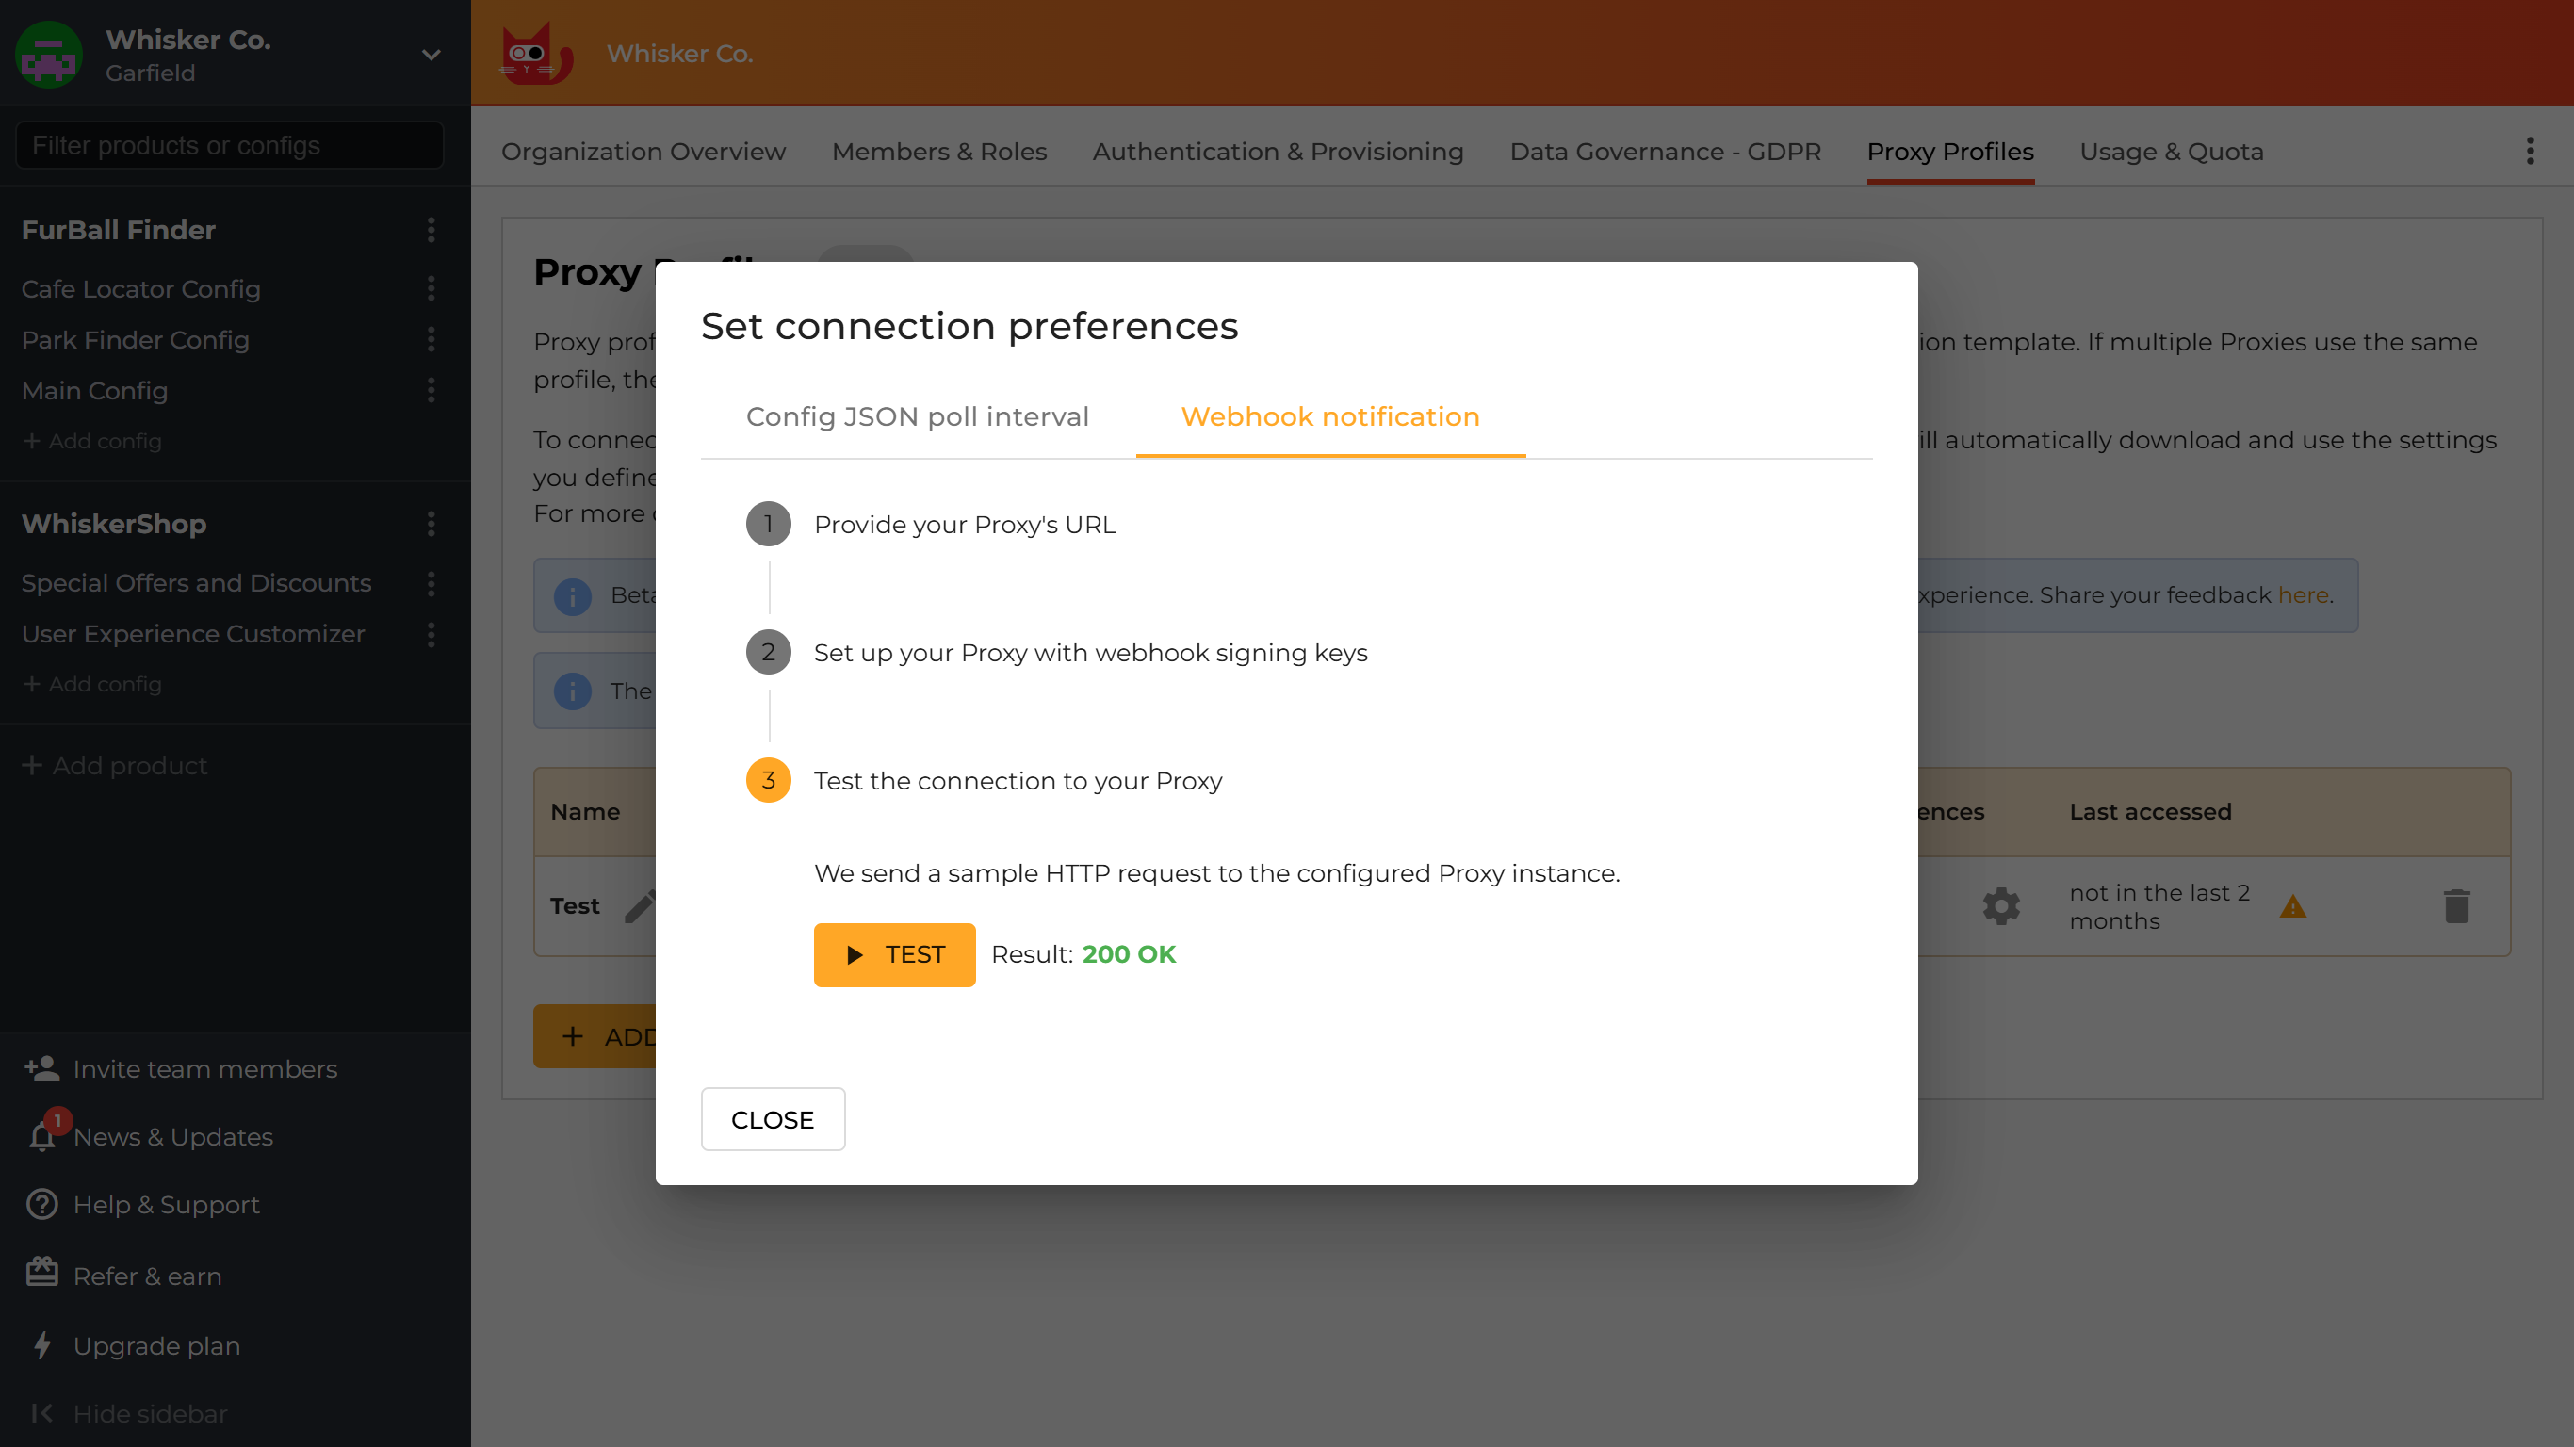Open the FurBall Finder options menu
Viewport: 2574px width, 1447px height.
(430, 231)
